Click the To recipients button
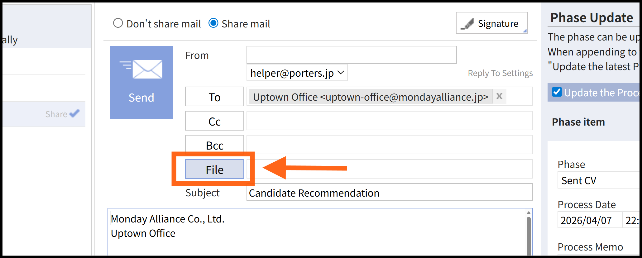This screenshot has width=642, height=258. [x=214, y=97]
